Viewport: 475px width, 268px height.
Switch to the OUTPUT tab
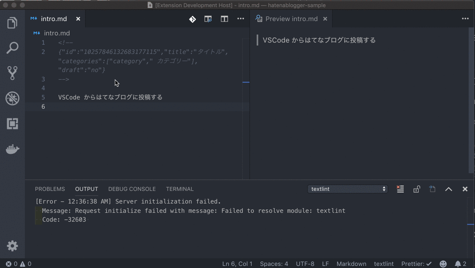click(87, 189)
